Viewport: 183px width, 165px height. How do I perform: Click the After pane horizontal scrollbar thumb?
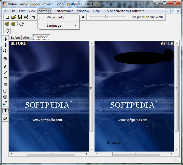coord(136,154)
